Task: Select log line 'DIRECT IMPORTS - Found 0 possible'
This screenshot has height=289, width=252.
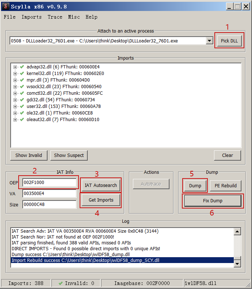Action: (x=122, y=249)
